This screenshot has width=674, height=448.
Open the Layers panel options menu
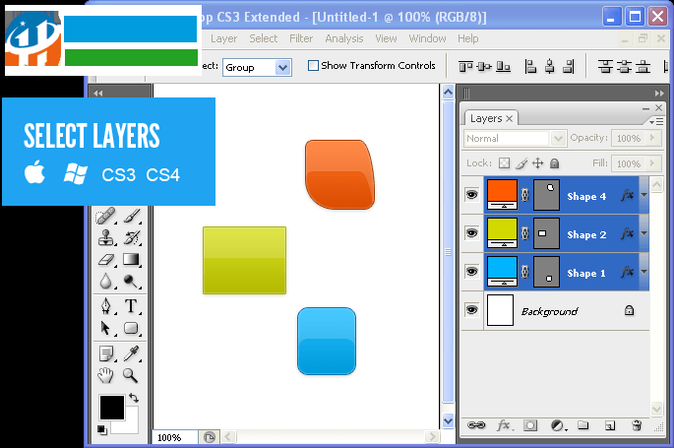pos(656,122)
